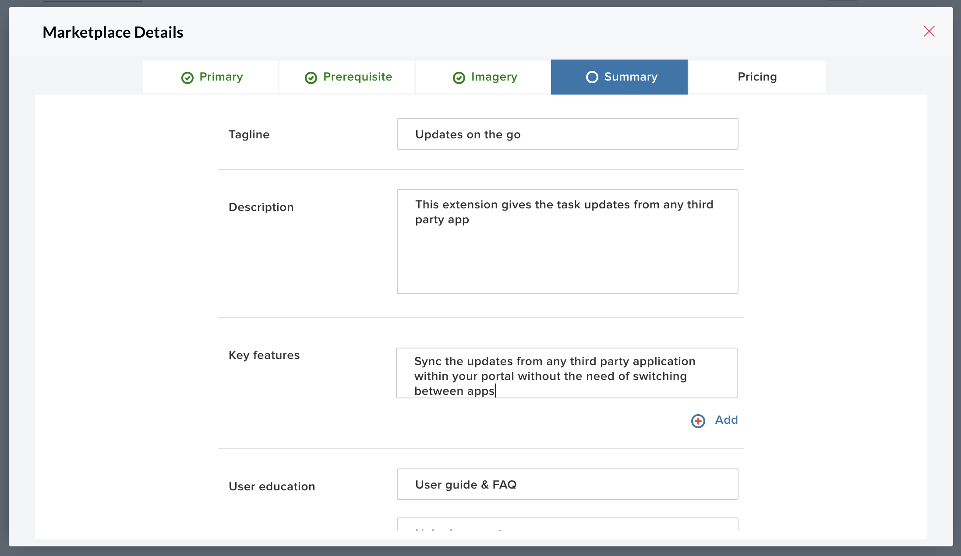
Task: Click the User education label
Action: click(272, 486)
